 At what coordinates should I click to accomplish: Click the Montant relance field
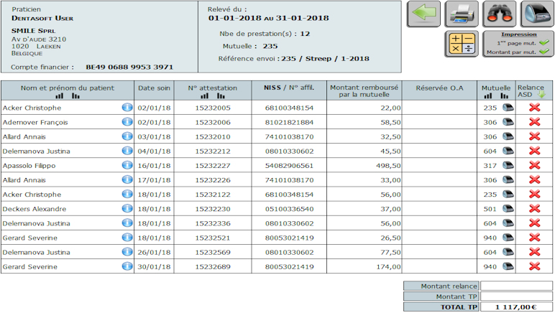coord(516,286)
